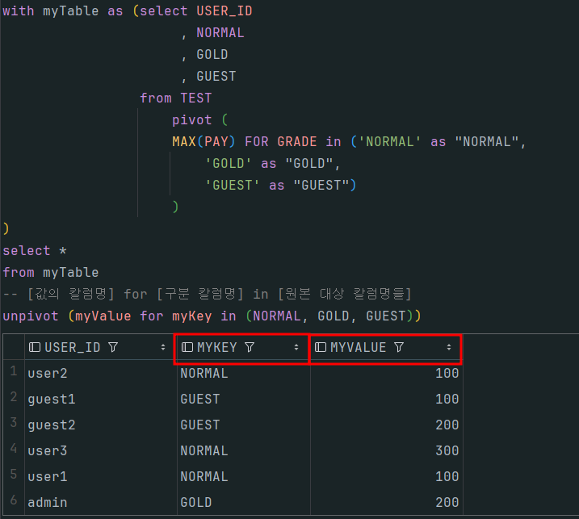
Task: Click the 'GUEST' alias string in pivot list
Action: tap(321, 186)
